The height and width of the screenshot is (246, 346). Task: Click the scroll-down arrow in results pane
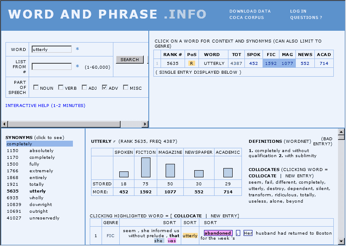click(341, 241)
